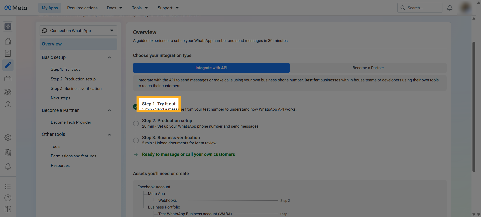Select the Step 2 Production setup circle
This screenshot has width=481, height=217.
pos(136,124)
